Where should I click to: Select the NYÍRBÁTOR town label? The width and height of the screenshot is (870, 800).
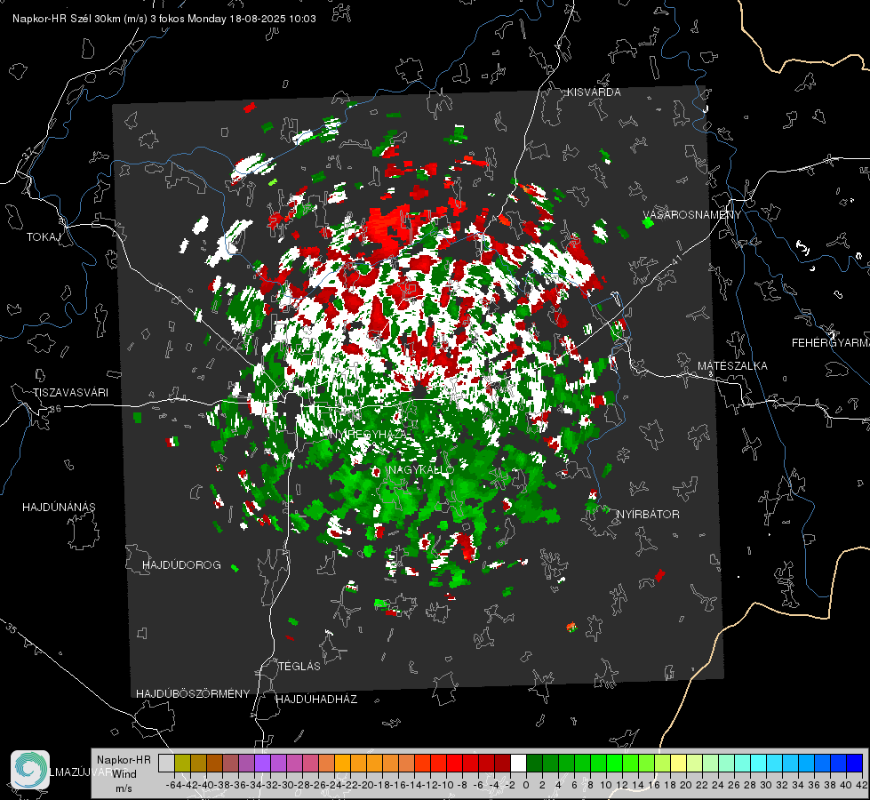(648, 515)
